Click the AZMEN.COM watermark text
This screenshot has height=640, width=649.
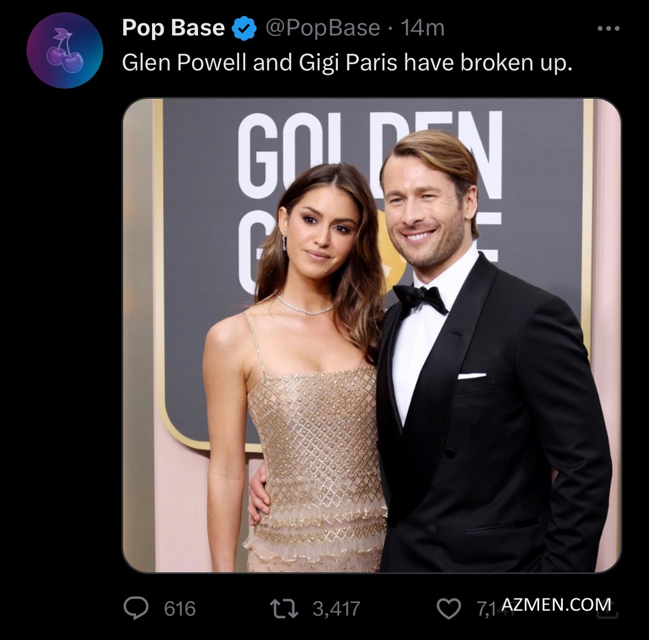(556, 603)
